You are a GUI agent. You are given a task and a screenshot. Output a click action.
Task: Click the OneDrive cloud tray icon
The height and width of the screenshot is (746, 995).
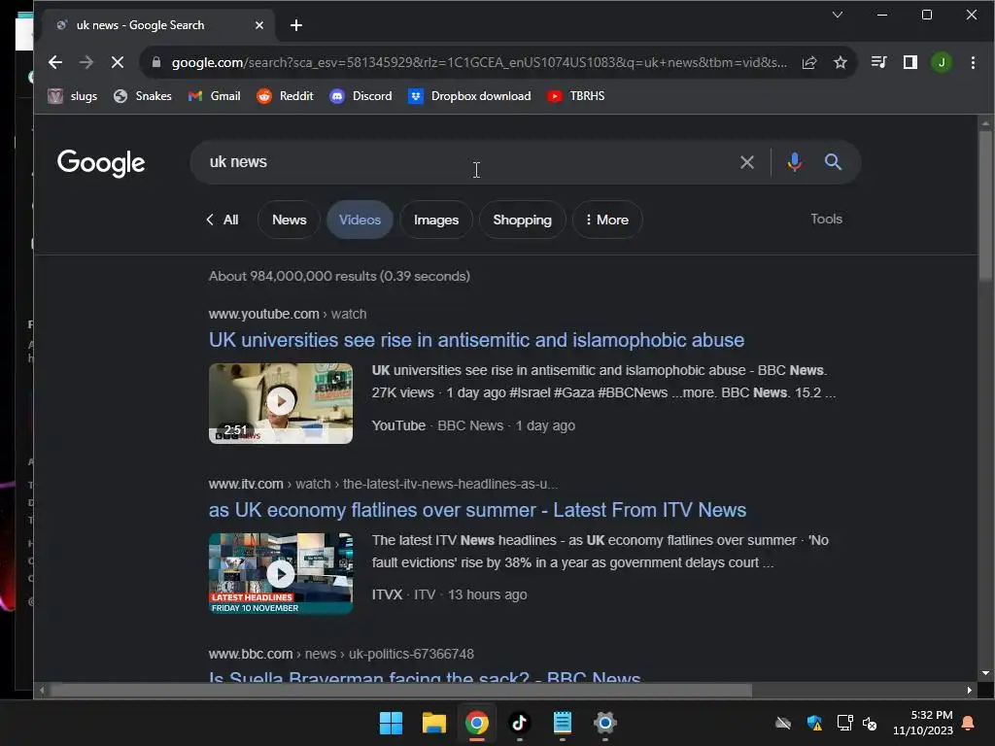pyautogui.click(x=783, y=723)
